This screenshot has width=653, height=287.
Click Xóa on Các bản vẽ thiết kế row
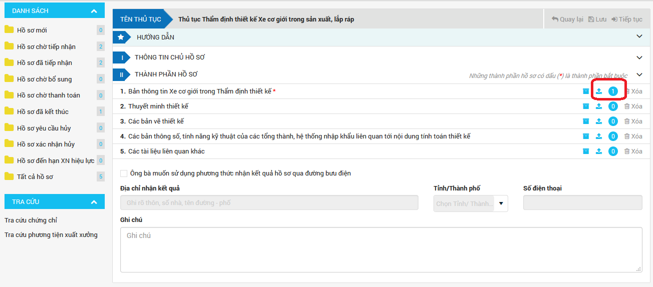(633, 121)
